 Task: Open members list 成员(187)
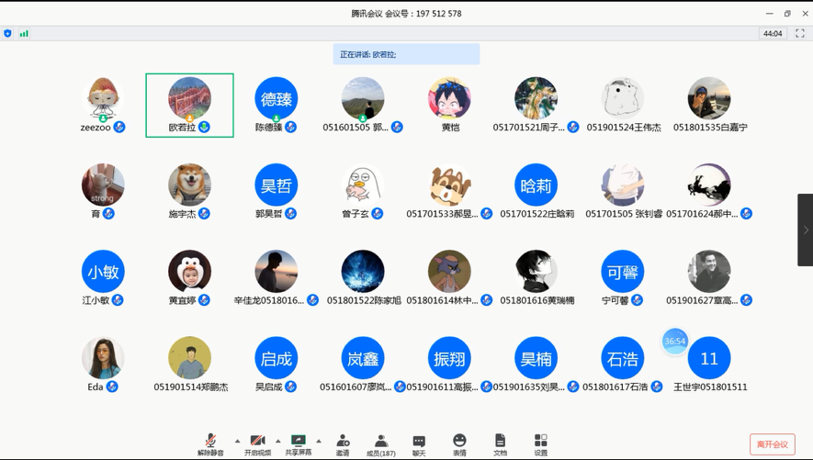[381, 444]
